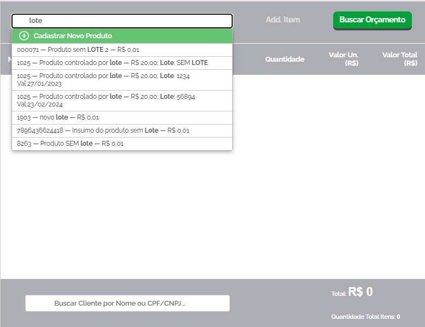The image size is (425, 327).
Task: Click the Buscar Orçamento button
Action: point(372,20)
